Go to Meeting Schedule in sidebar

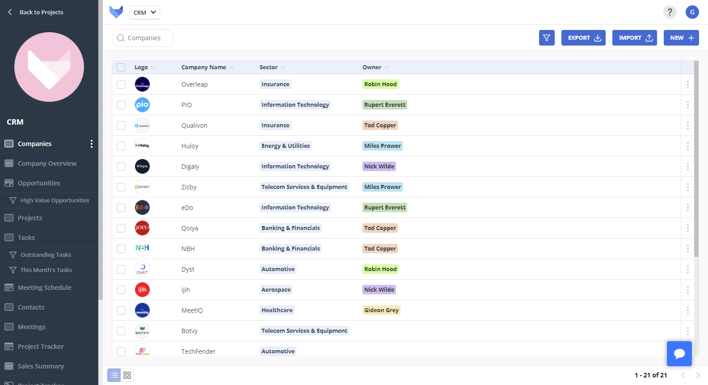click(45, 288)
